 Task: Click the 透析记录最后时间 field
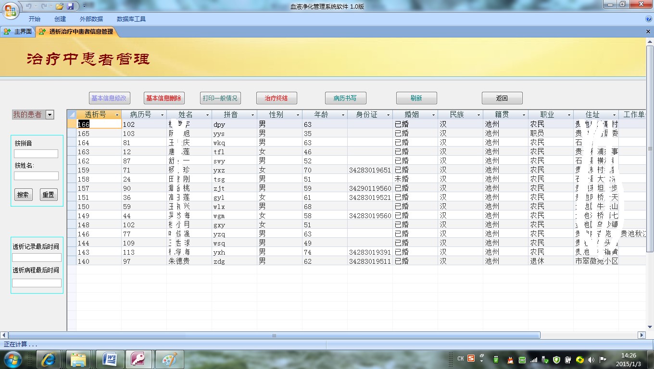coord(37,258)
